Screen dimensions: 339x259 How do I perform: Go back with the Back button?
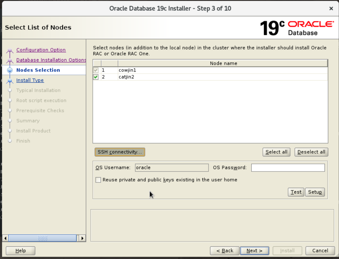pos(225,251)
